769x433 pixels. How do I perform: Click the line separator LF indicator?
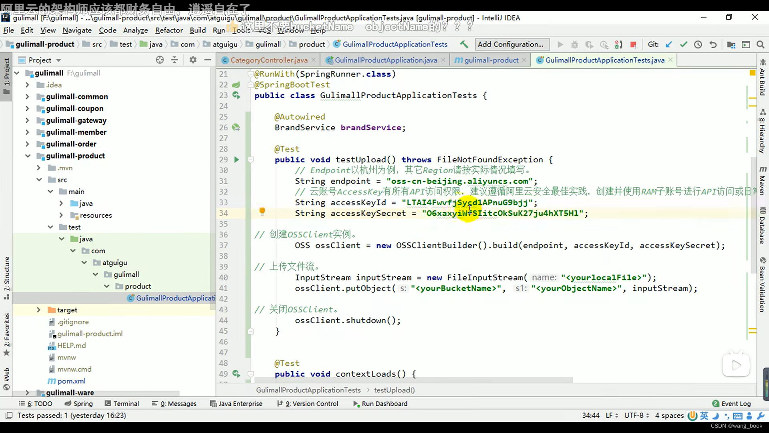tap(612, 415)
